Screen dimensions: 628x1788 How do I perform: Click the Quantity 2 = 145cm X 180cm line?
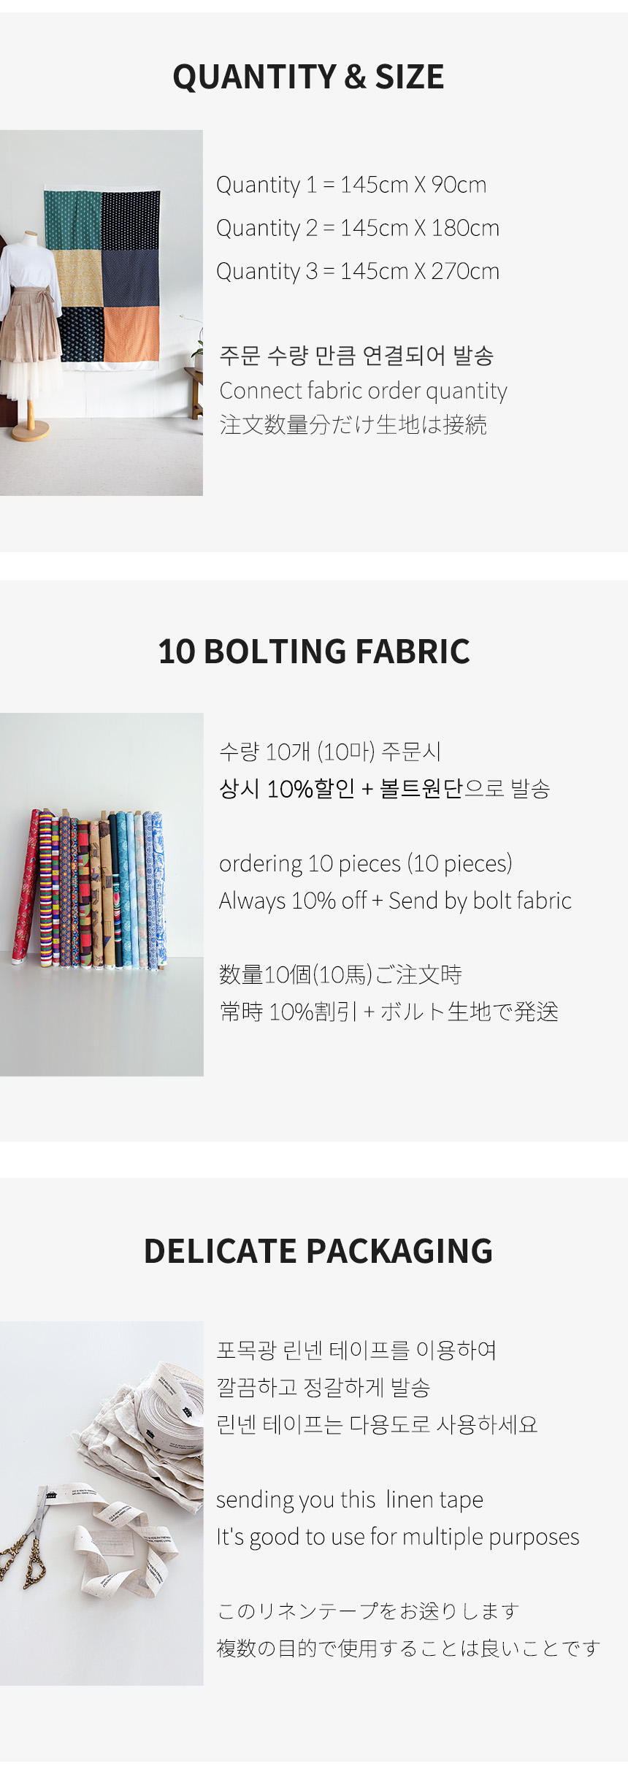pyautogui.click(x=358, y=228)
